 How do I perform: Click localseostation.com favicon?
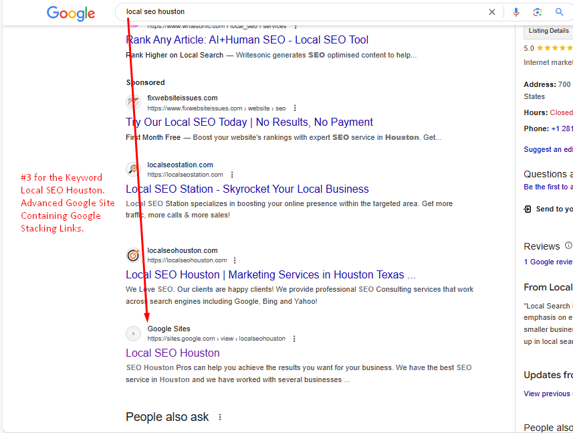coord(133,169)
